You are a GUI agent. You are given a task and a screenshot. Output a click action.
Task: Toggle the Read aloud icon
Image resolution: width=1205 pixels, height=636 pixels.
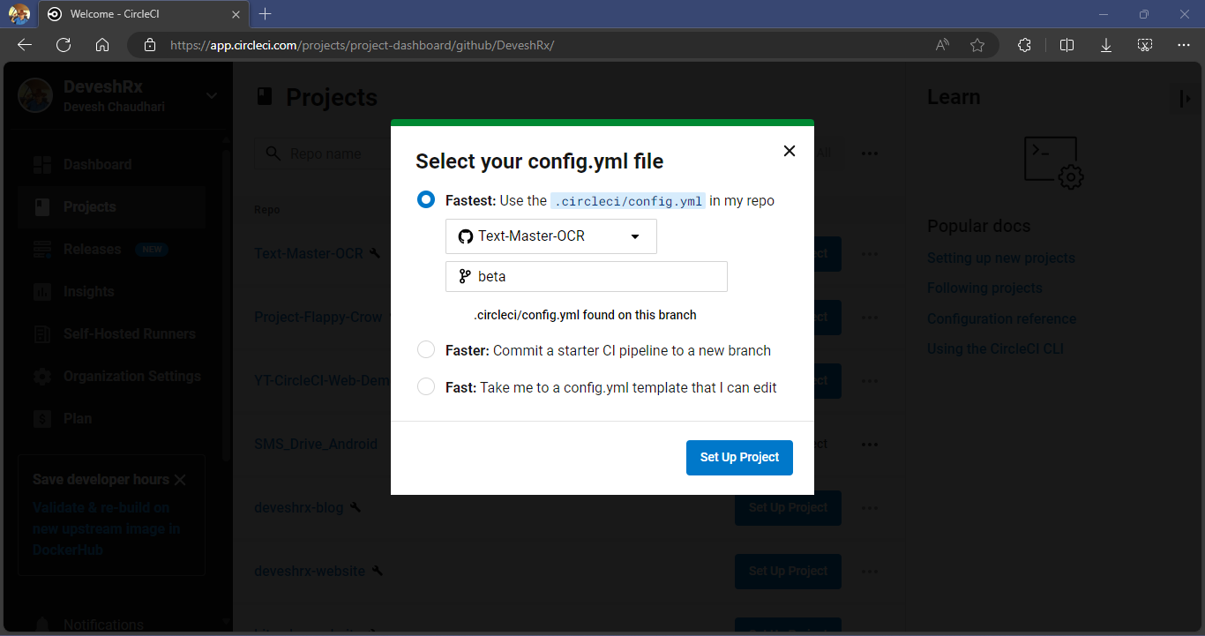click(x=942, y=45)
